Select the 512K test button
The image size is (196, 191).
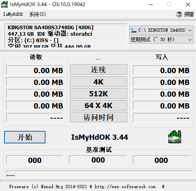(98, 93)
